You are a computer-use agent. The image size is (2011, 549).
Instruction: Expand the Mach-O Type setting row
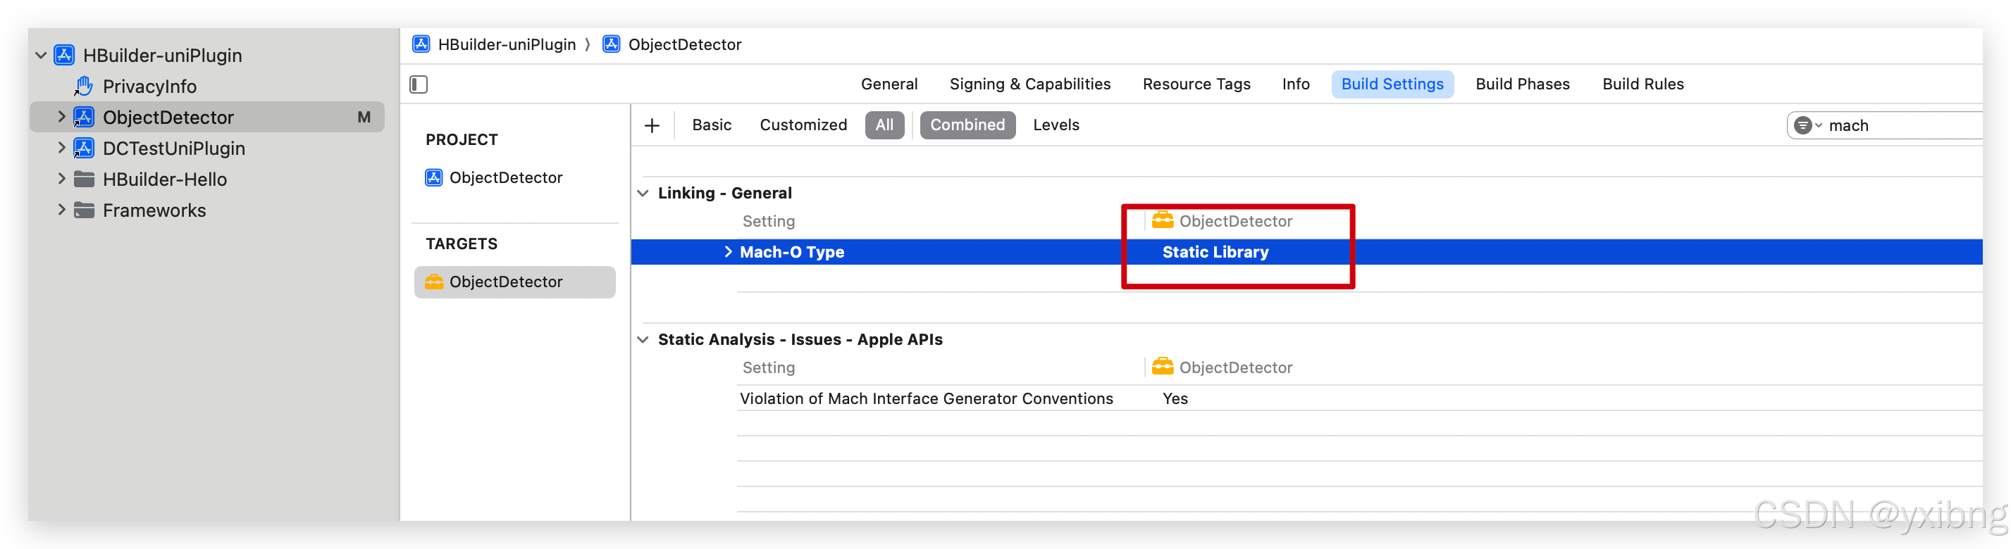click(x=728, y=251)
